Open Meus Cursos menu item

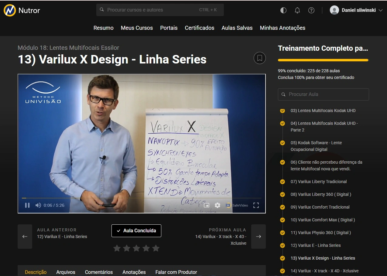coord(137,28)
